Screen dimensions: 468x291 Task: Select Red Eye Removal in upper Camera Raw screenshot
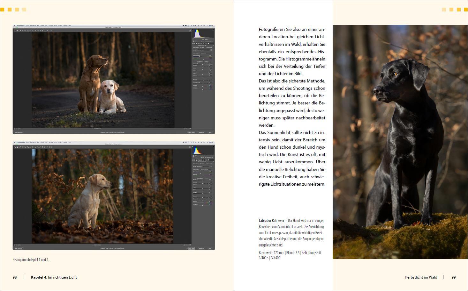(x=38, y=31)
